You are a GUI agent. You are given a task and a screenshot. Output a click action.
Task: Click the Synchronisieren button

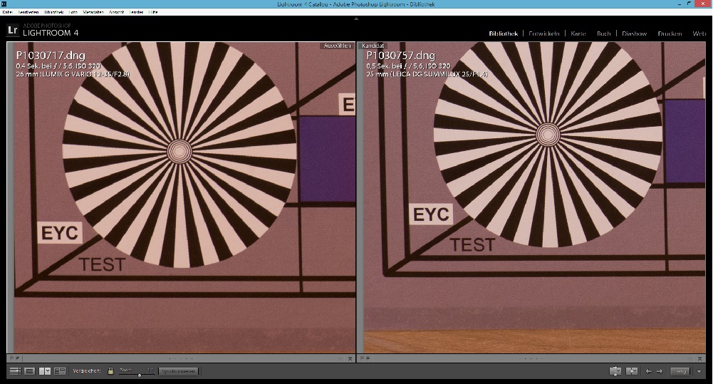click(x=179, y=371)
